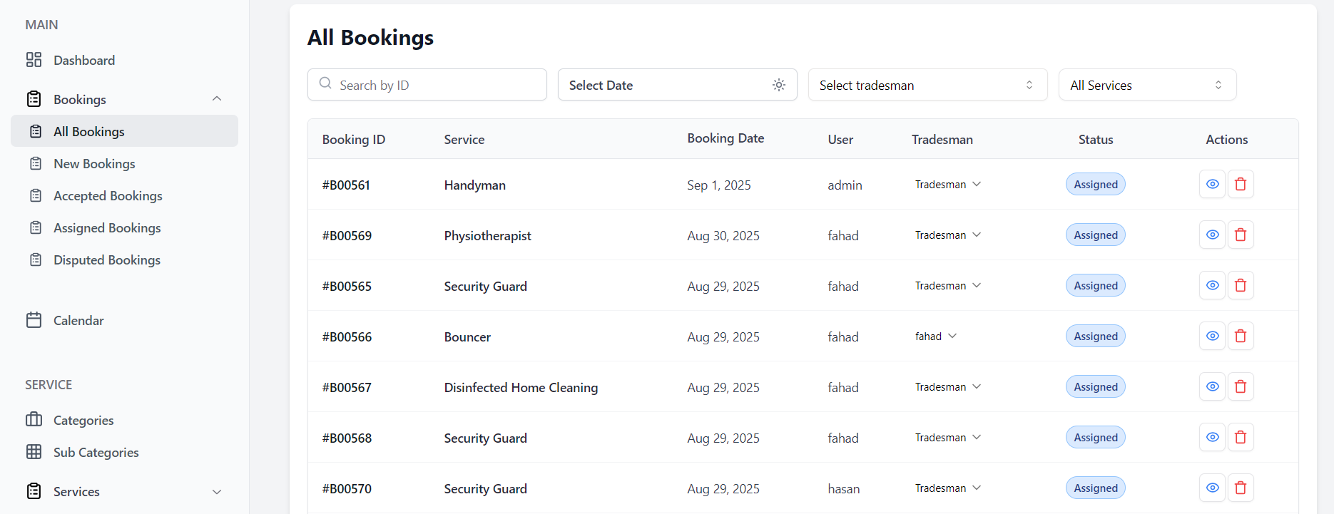Collapse the Bookings sidebar section
Screen dimensions: 1334x514
(217, 99)
